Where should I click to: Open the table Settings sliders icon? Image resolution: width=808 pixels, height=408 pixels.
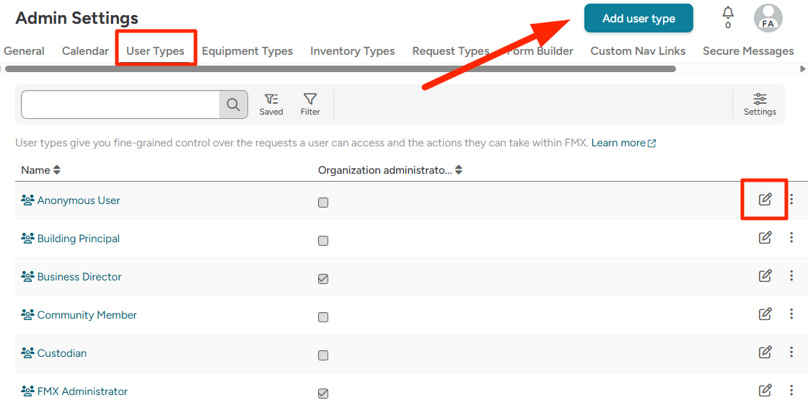pos(760,104)
